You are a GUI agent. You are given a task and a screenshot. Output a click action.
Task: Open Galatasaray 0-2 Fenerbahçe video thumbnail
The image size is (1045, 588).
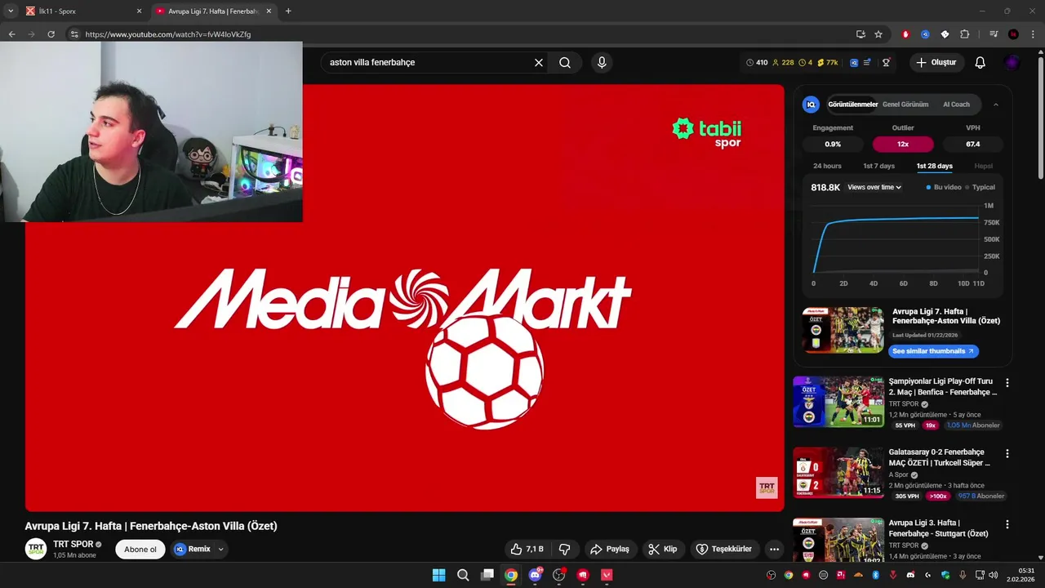(838, 472)
